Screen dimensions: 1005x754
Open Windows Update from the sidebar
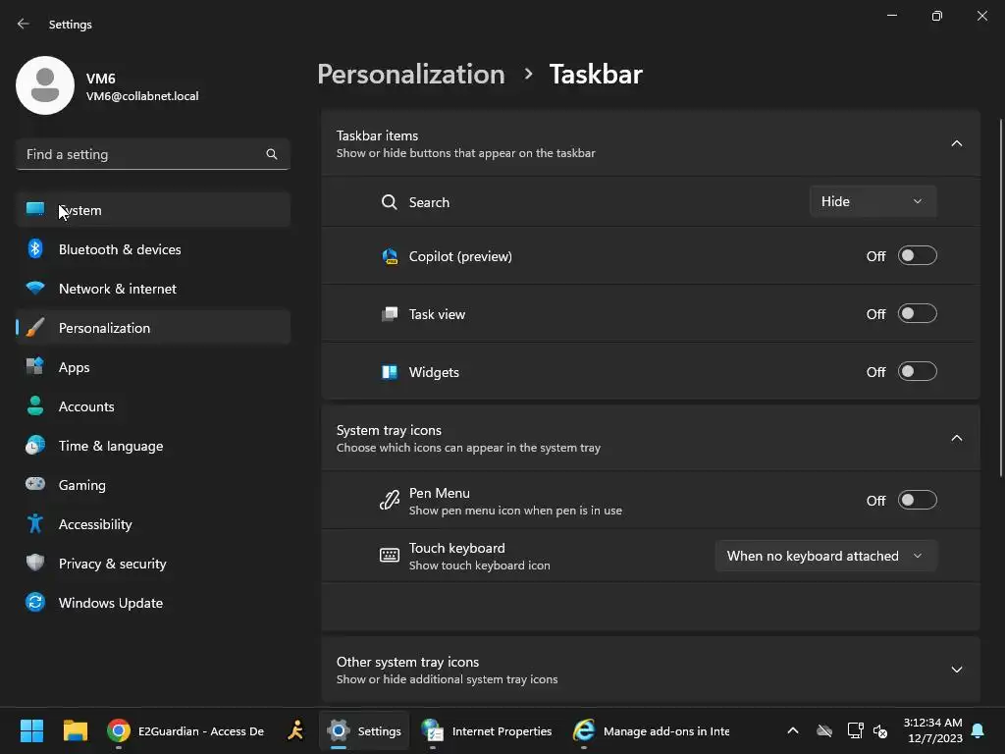110,603
